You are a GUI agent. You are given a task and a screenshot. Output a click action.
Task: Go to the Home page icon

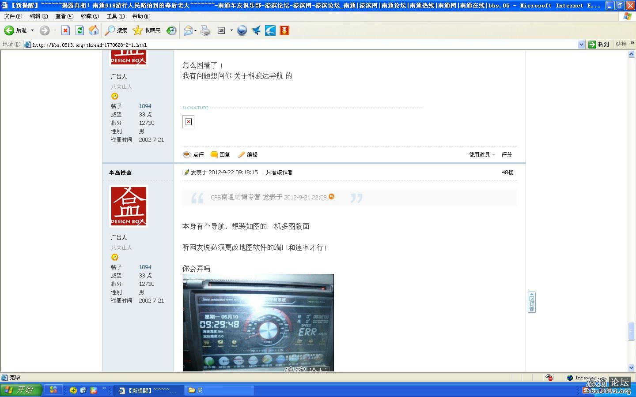pyautogui.click(x=94, y=30)
